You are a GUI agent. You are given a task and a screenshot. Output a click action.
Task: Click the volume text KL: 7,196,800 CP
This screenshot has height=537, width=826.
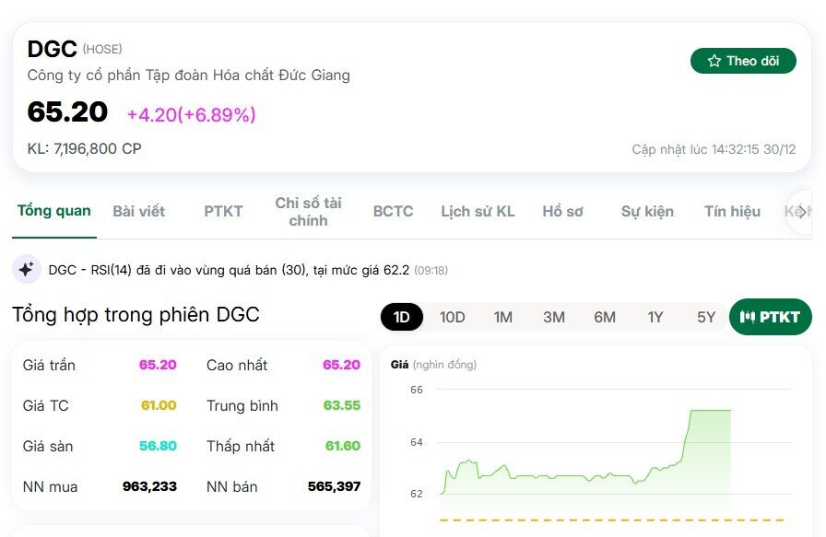point(84,149)
